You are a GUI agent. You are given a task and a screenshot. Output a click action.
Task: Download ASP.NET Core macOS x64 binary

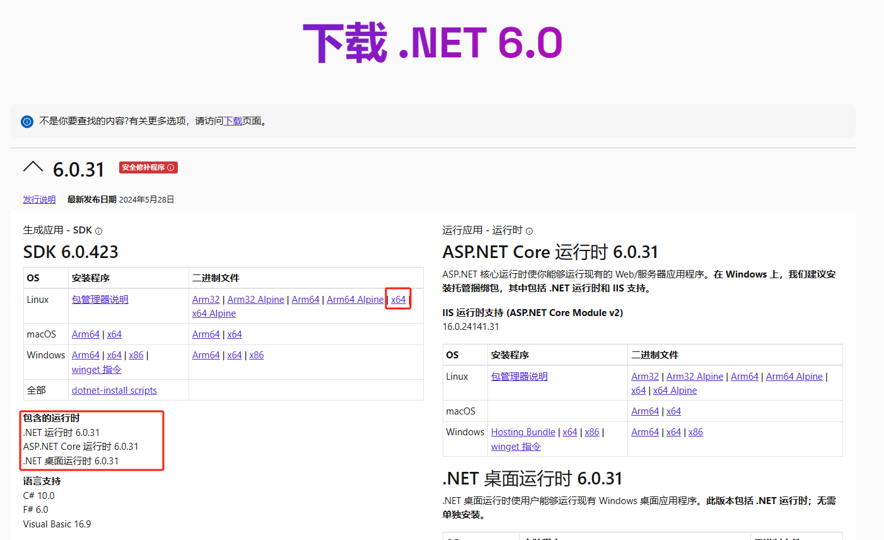(x=673, y=411)
